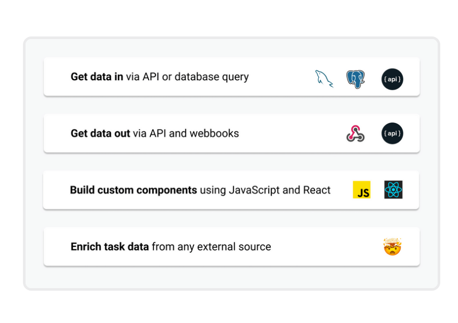Image resolution: width=458 pixels, height=323 pixels.
Task: Click the bold 'Enrich task data' label
Action: (x=110, y=247)
